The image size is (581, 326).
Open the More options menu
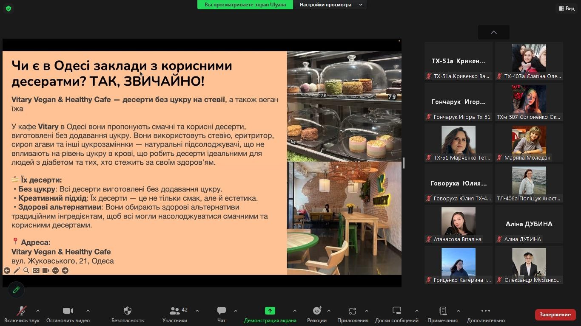[485, 311]
